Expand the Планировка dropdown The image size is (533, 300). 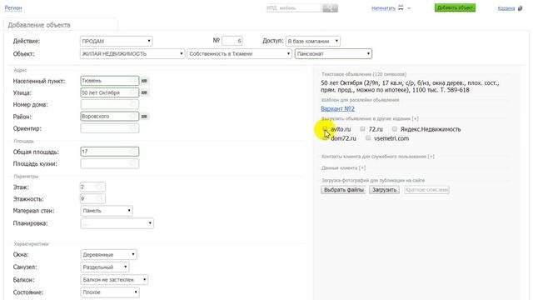click(117, 223)
